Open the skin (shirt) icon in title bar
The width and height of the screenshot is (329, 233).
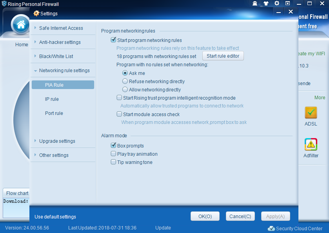266,4
